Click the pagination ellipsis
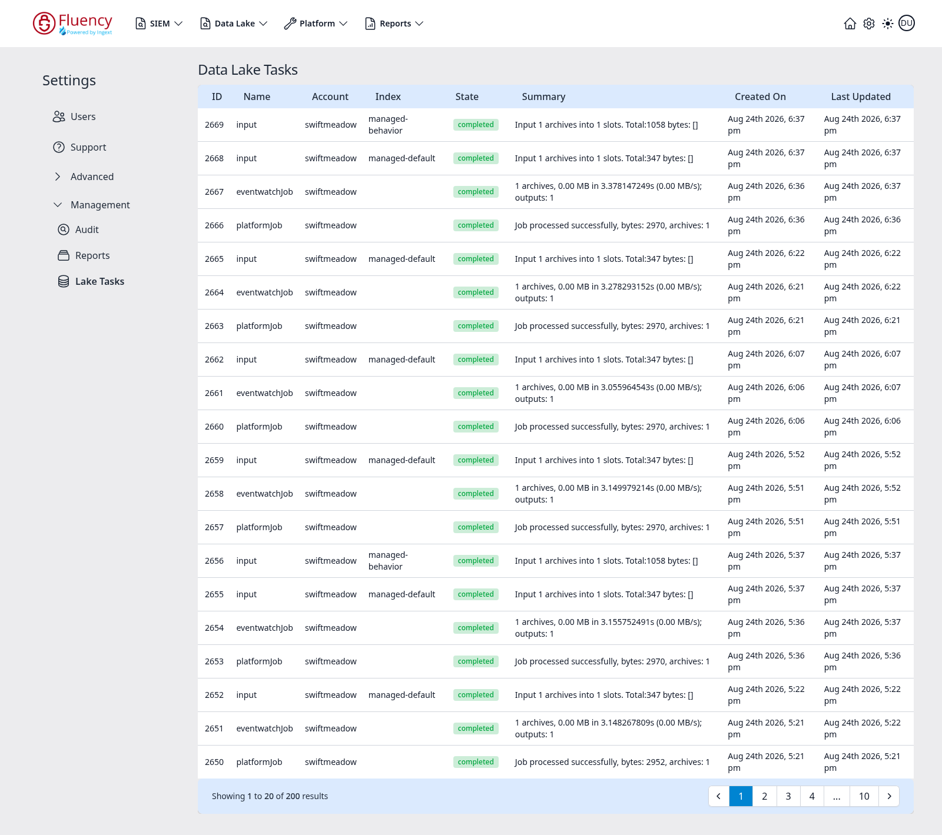This screenshot has width=942, height=835. (x=837, y=796)
